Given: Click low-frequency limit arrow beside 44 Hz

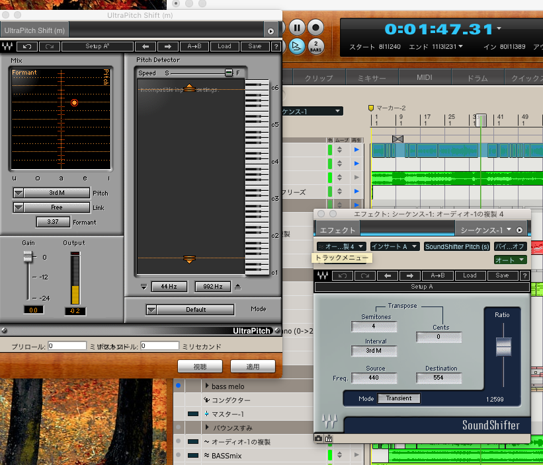Looking at the screenshot, I should (x=144, y=287).
